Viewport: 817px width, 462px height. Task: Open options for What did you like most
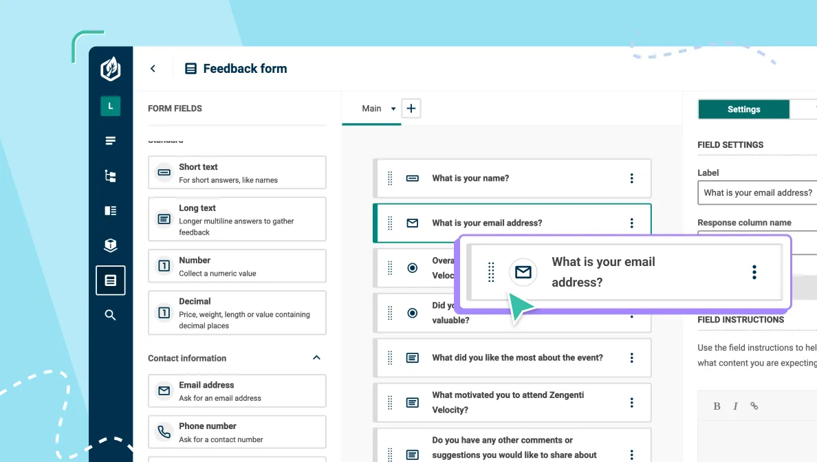631,357
